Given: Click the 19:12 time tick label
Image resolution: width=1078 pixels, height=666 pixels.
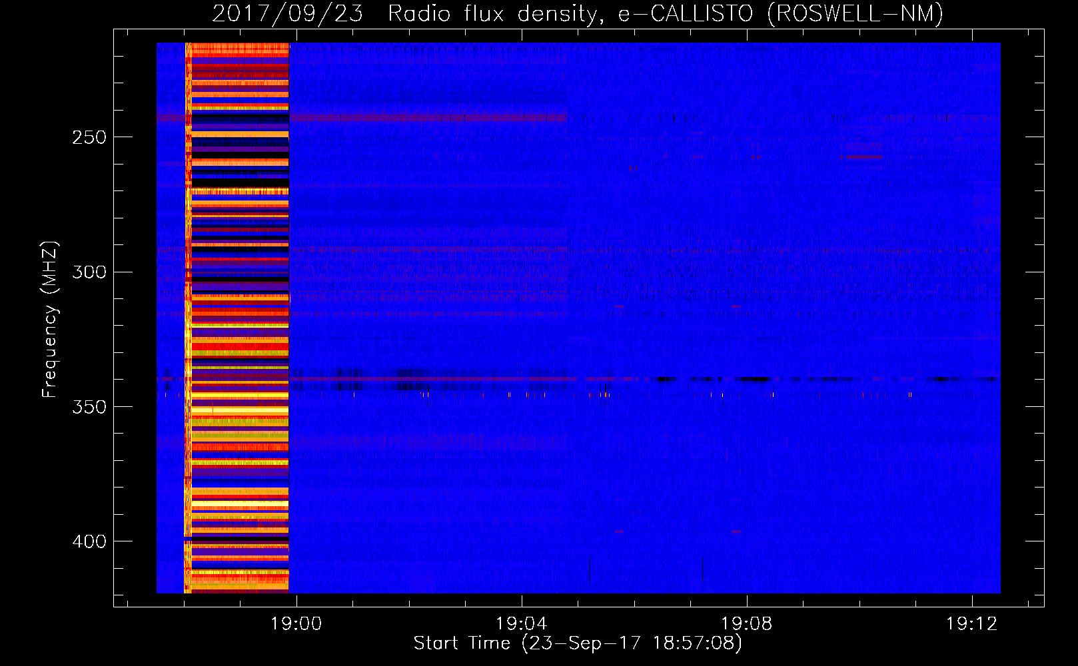Looking at the screenshot, I should [972, 623].
